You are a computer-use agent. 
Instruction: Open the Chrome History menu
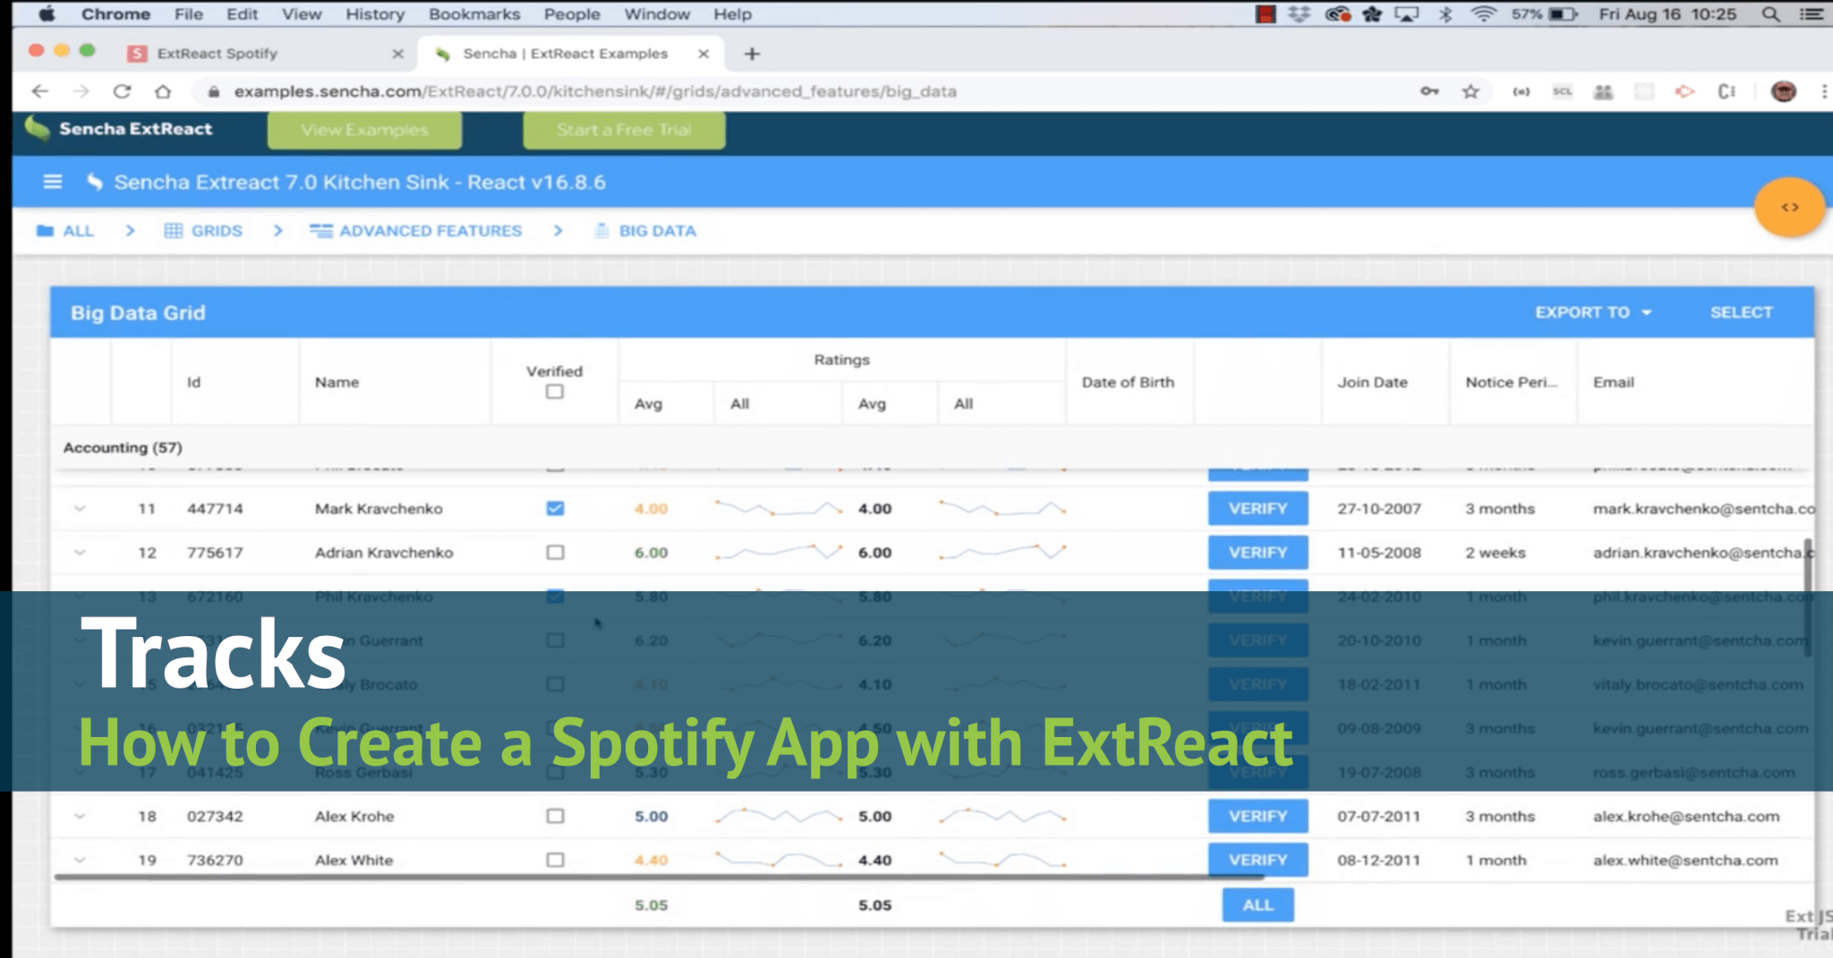375,14
